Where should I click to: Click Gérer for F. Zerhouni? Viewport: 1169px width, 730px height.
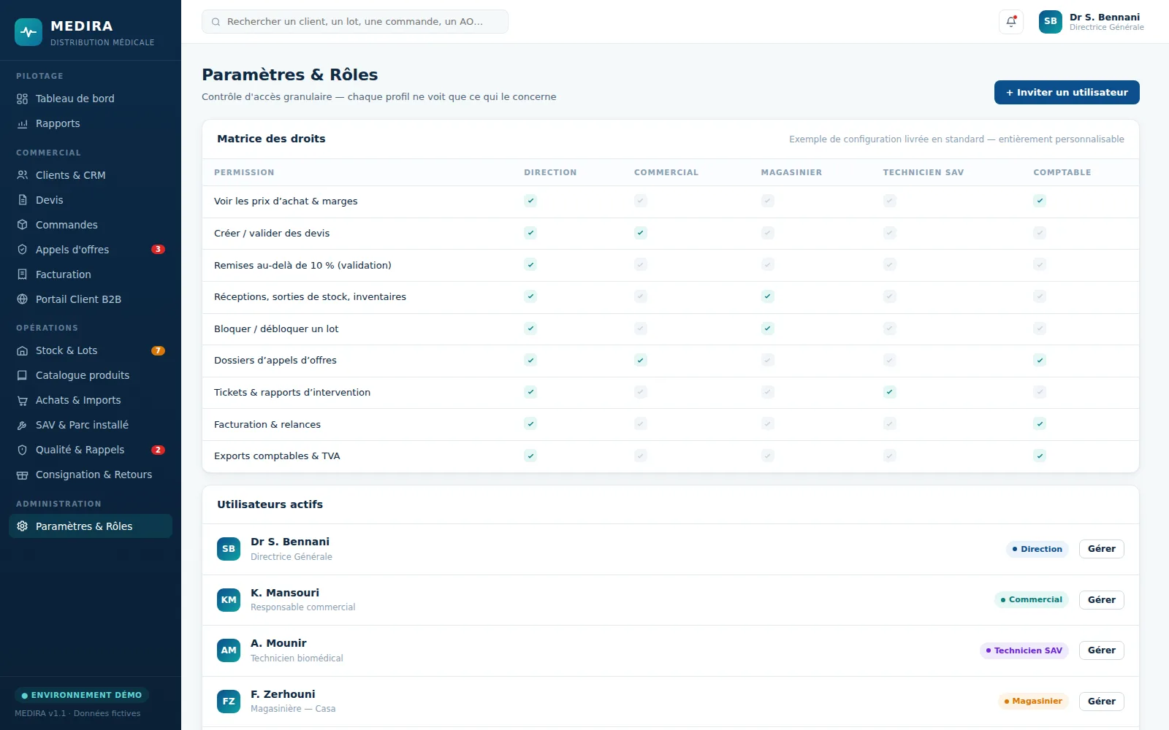pos(1101,702)
